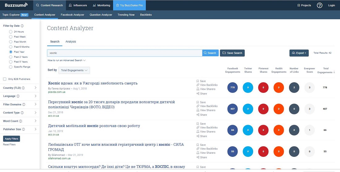
Task: Enable Only B2B Publishers checkbox
Action: click(5, 79)
